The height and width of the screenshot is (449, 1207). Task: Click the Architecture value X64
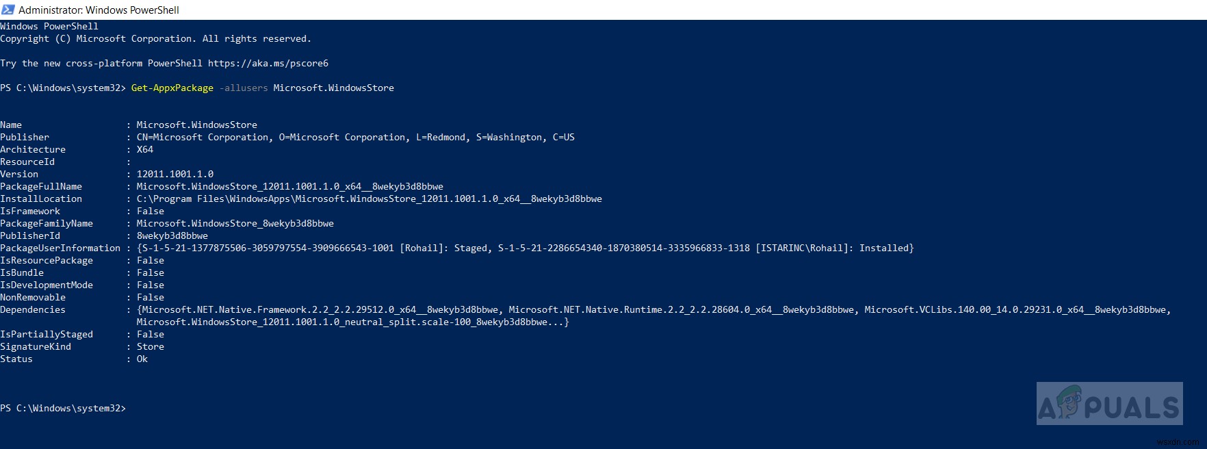pos(144,149)
